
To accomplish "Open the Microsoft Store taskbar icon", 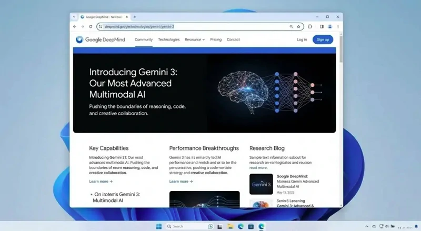I will tap(251, 226).
